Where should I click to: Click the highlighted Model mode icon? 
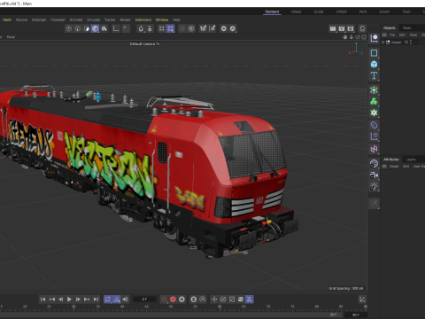[x=95, y=28]
